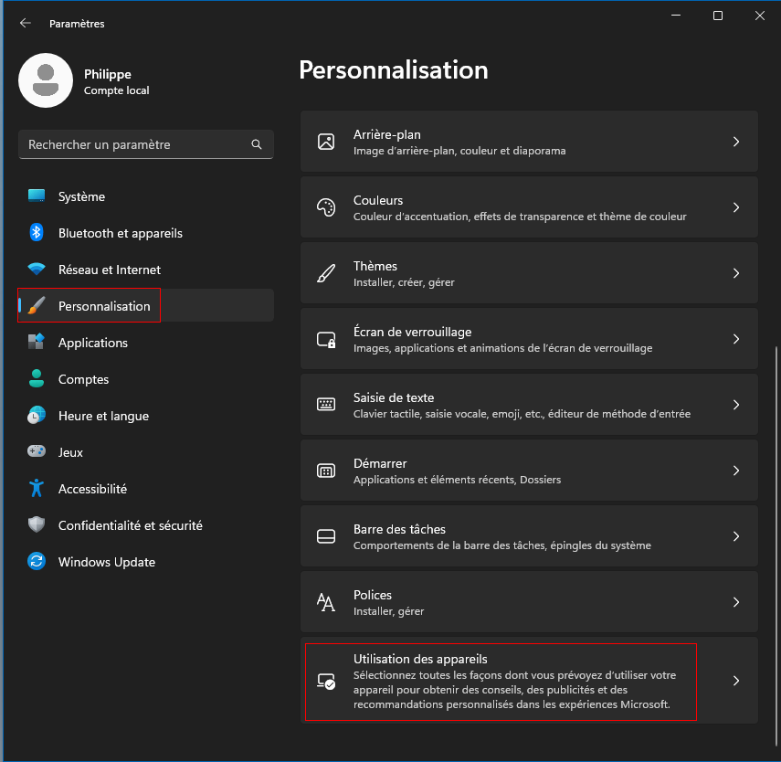Click the search magnifier icon
Viewport: 781px width, 762px height.
[x=257, y=144]
